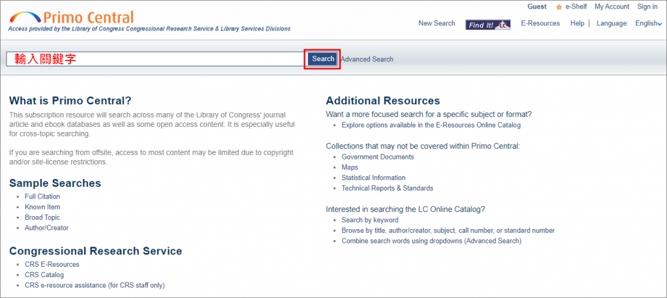Click the What is Primo Central? heading
The height and width of the screenshot is (298, 667).
(70, 101)
